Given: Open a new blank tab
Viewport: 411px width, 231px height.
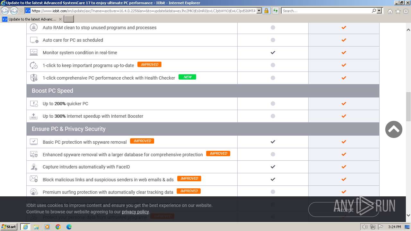Looking at the screenshot, I should click(69, 19).
